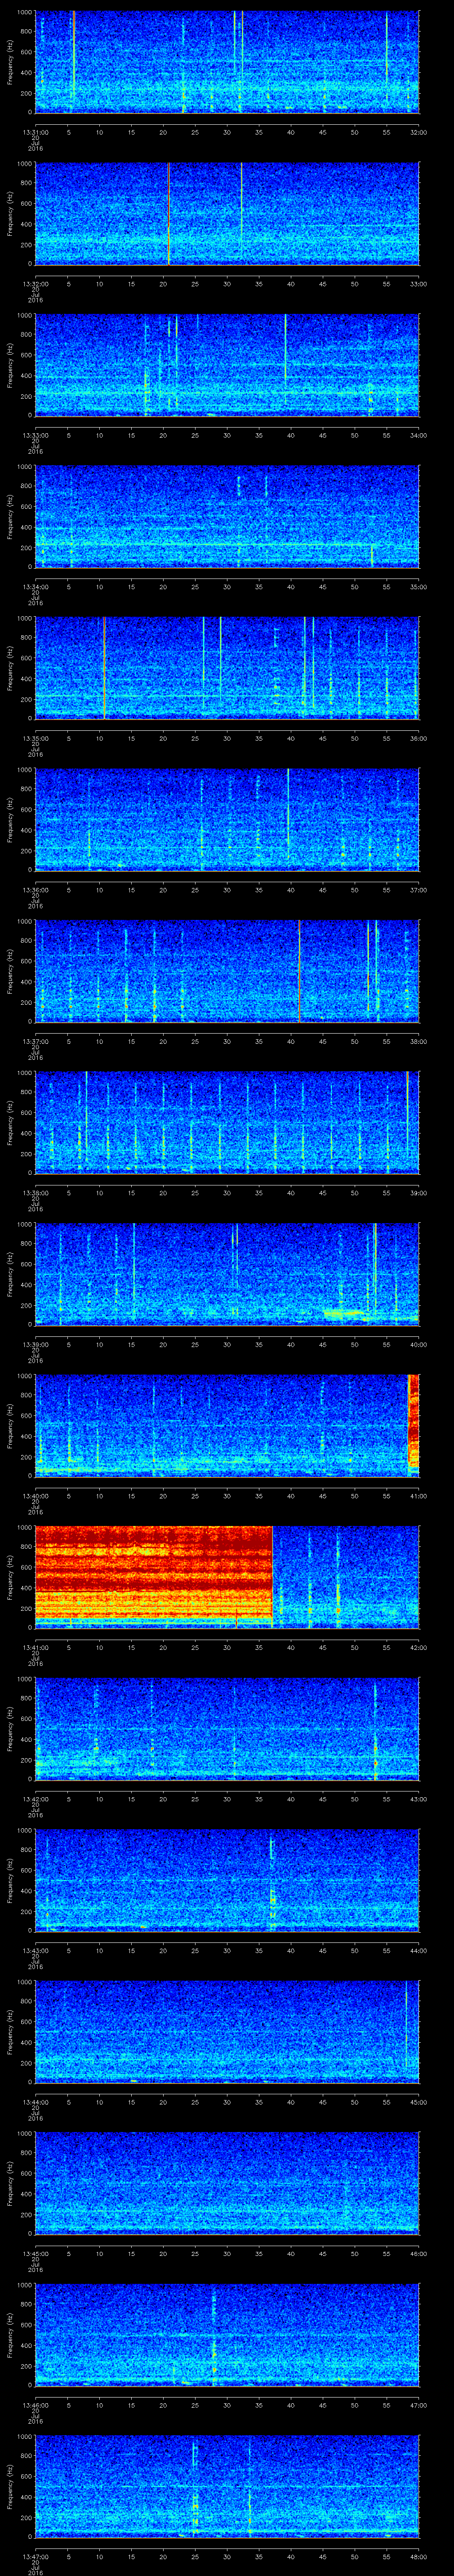Open the spectrogram panel starting at 13:33:00
Image resolution: width=454 pixels, height=2576 pixels.
coord(227,365)
